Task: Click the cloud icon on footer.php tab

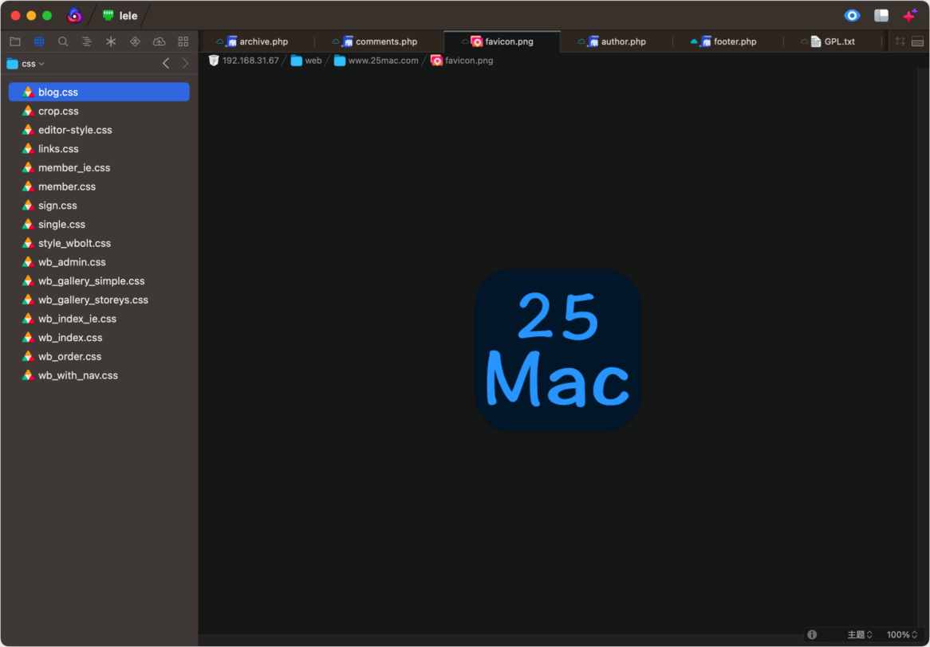Action: point(694,41)
